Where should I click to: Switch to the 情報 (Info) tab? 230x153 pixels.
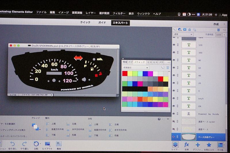[125, 62]
